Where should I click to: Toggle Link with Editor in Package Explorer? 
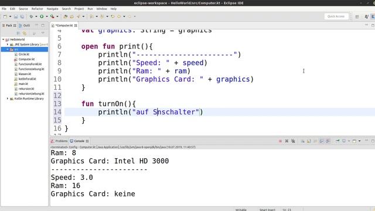[x=25, y=33]
